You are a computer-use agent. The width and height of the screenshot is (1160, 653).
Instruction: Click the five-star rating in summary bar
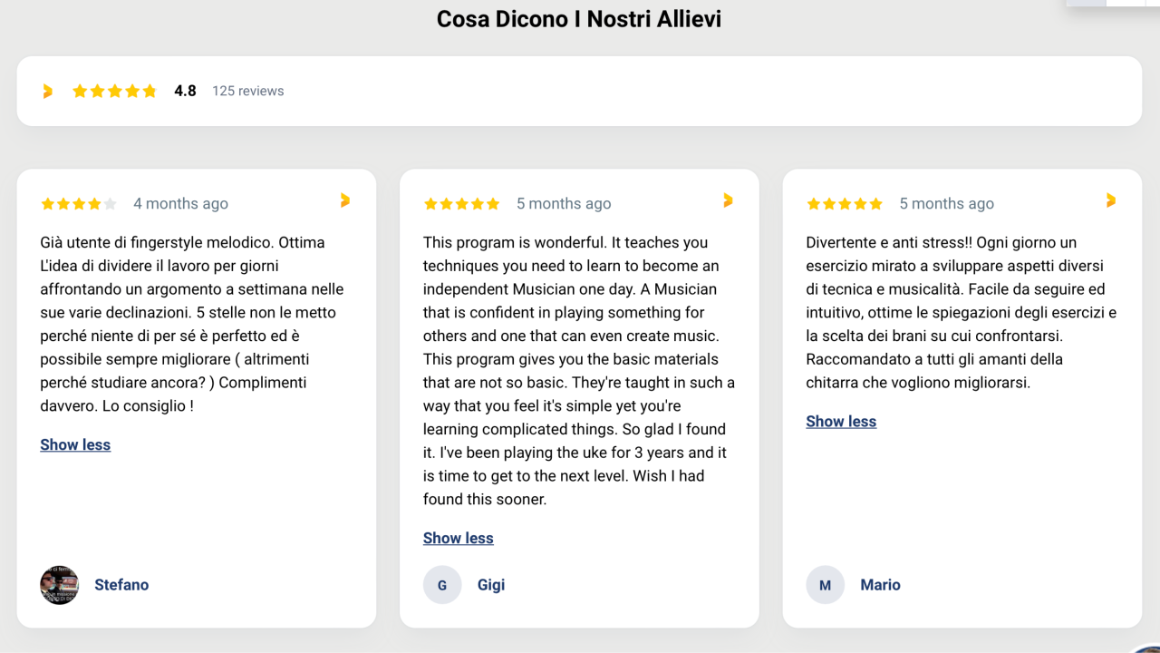pyautogui.click(x=115, y=92)
